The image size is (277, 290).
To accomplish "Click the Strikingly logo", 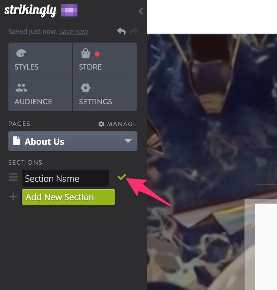I will 30,10.
